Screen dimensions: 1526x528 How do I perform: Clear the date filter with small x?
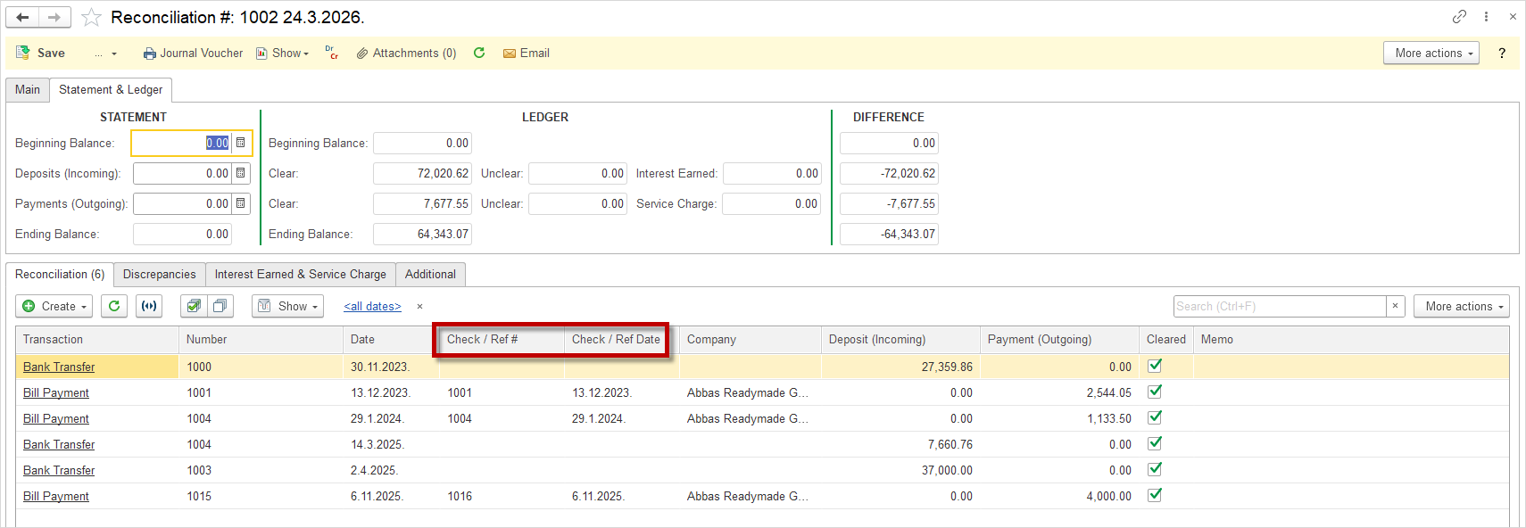click(419, 306)
